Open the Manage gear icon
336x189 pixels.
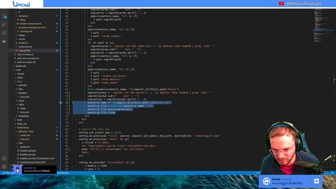point(4,167)
